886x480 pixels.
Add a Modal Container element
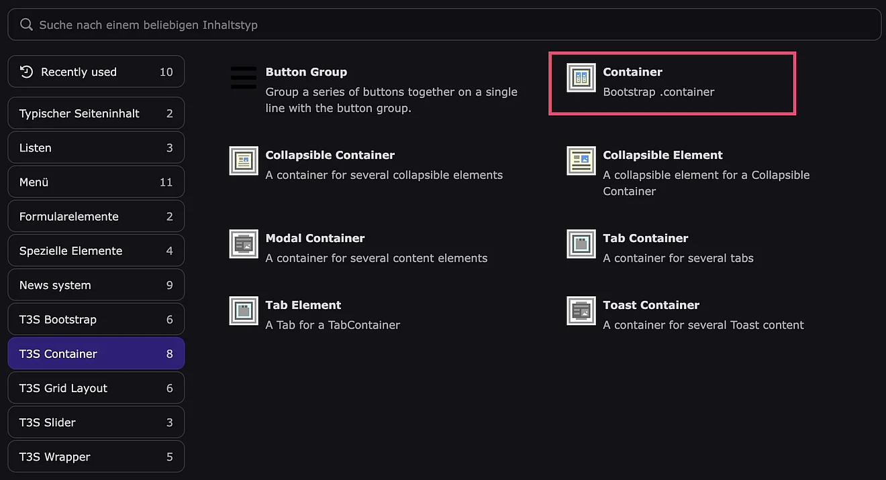(315, 239)
